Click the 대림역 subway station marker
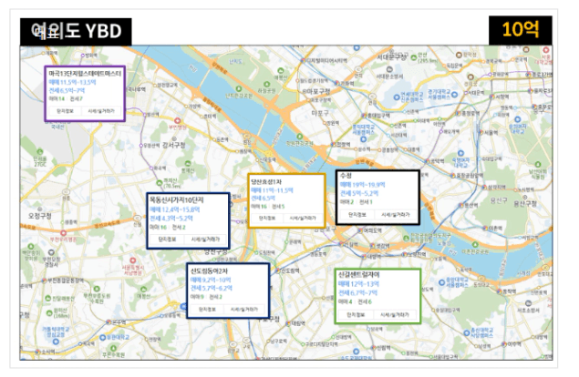 (288, 323)
